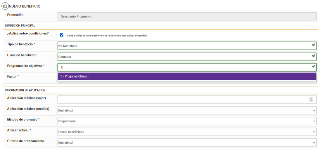323x153 pixels.
Task: Click the INFORMACIÓN DE APLICACIÓN section header
Action: pyautogui.click(x=25, y=90)
